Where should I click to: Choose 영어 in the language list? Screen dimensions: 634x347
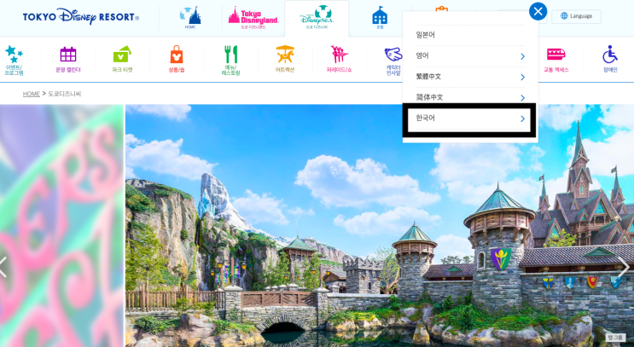(x=470, y=56)
